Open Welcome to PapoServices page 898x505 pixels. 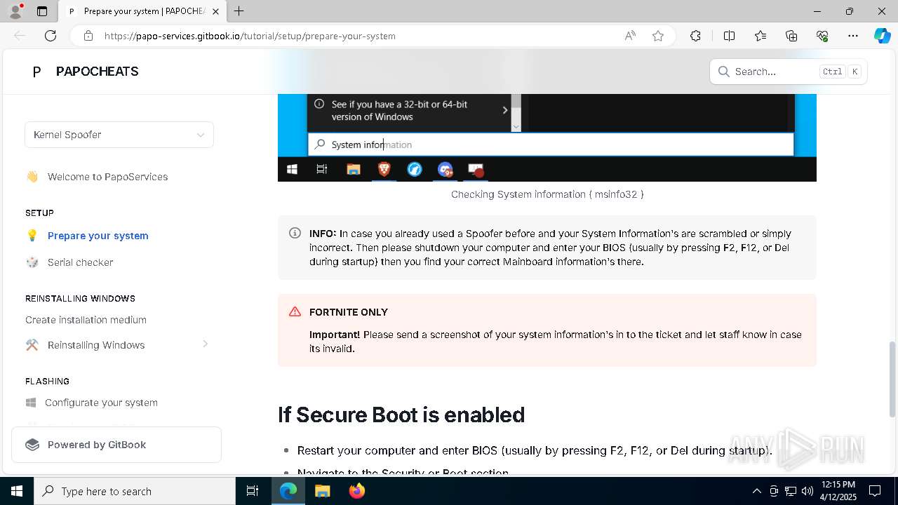click(x=107, y=177)
